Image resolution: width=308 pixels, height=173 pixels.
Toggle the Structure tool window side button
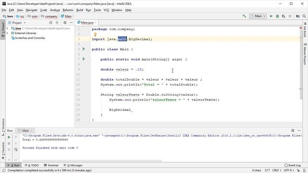coord(3,127)
